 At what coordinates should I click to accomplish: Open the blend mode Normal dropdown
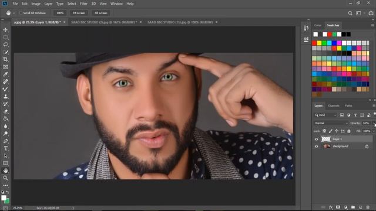pyautogui.click(x=331, y=123)
